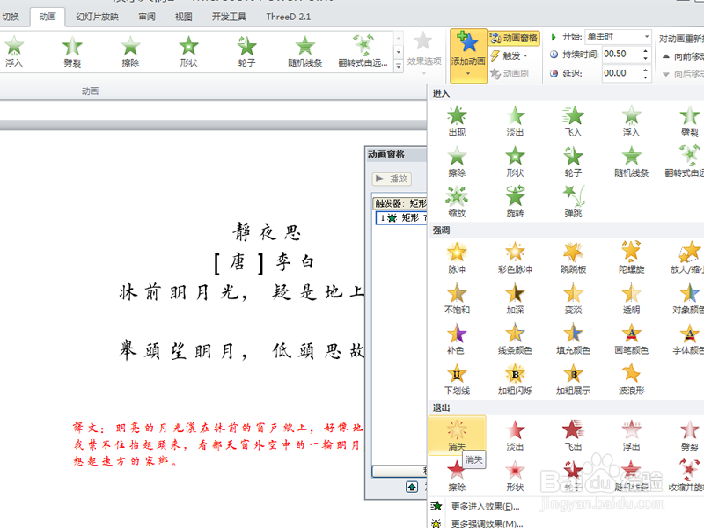This screenshot has height=528, width=704.
Task: Open the 效果选项 dropdown
Action: tap(424, 54)
